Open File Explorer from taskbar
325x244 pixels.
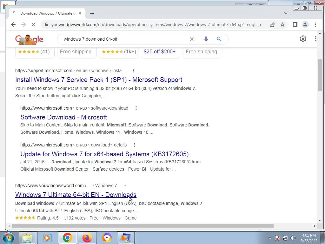click(27, 238)
